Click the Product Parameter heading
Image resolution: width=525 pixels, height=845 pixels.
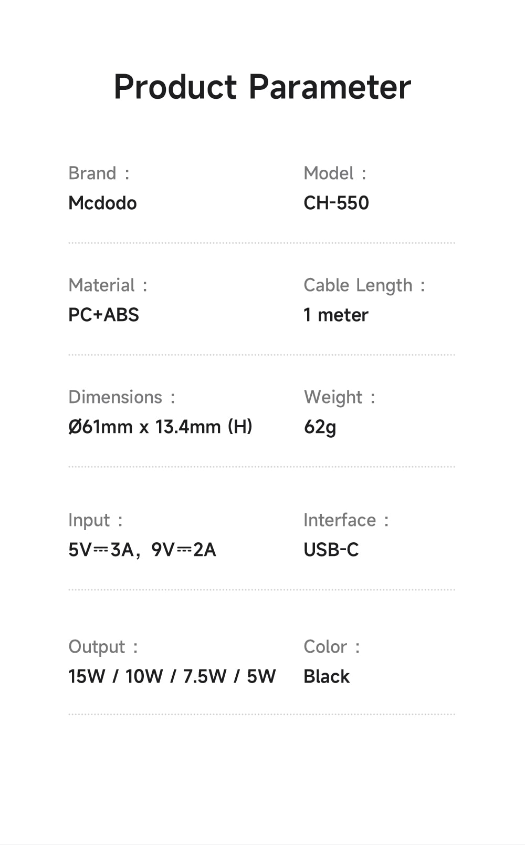[262, 87]
